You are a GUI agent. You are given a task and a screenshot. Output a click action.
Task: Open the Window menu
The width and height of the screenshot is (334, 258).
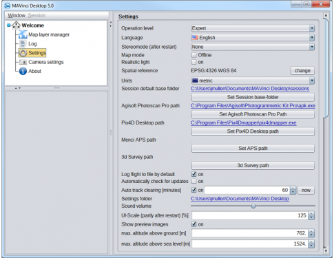pyautogui.click(x=17, y=15)
